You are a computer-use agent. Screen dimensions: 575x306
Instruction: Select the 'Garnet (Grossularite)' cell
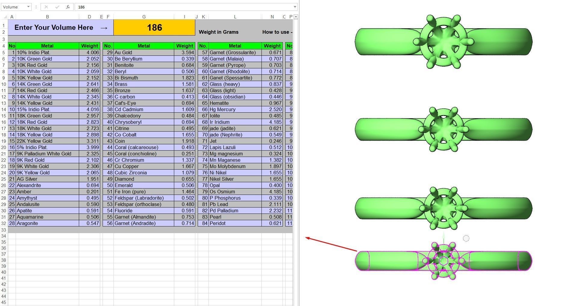(235, 52)
